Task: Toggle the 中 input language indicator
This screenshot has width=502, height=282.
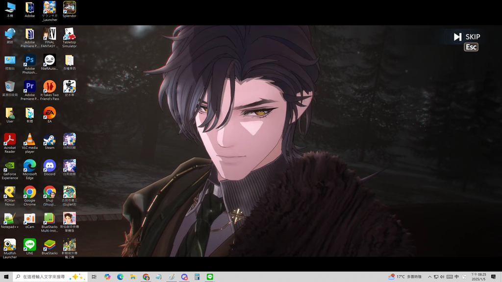Action: (x=456, y=277)
